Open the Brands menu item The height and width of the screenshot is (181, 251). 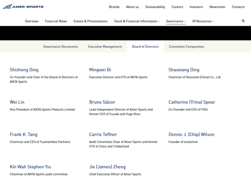tap(114, 7)
